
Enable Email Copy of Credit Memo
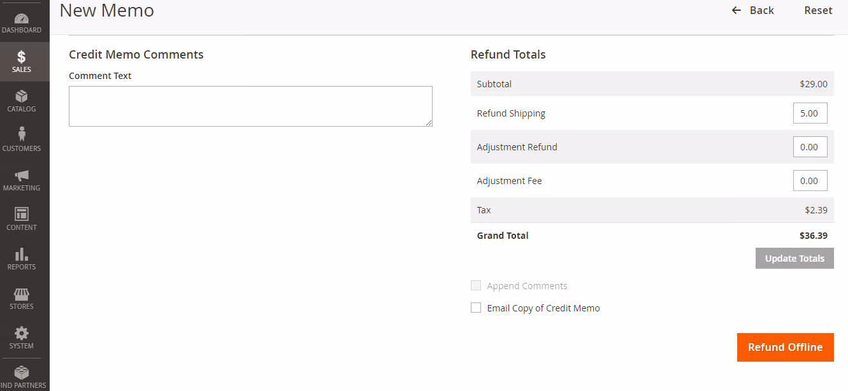point(476,308)
